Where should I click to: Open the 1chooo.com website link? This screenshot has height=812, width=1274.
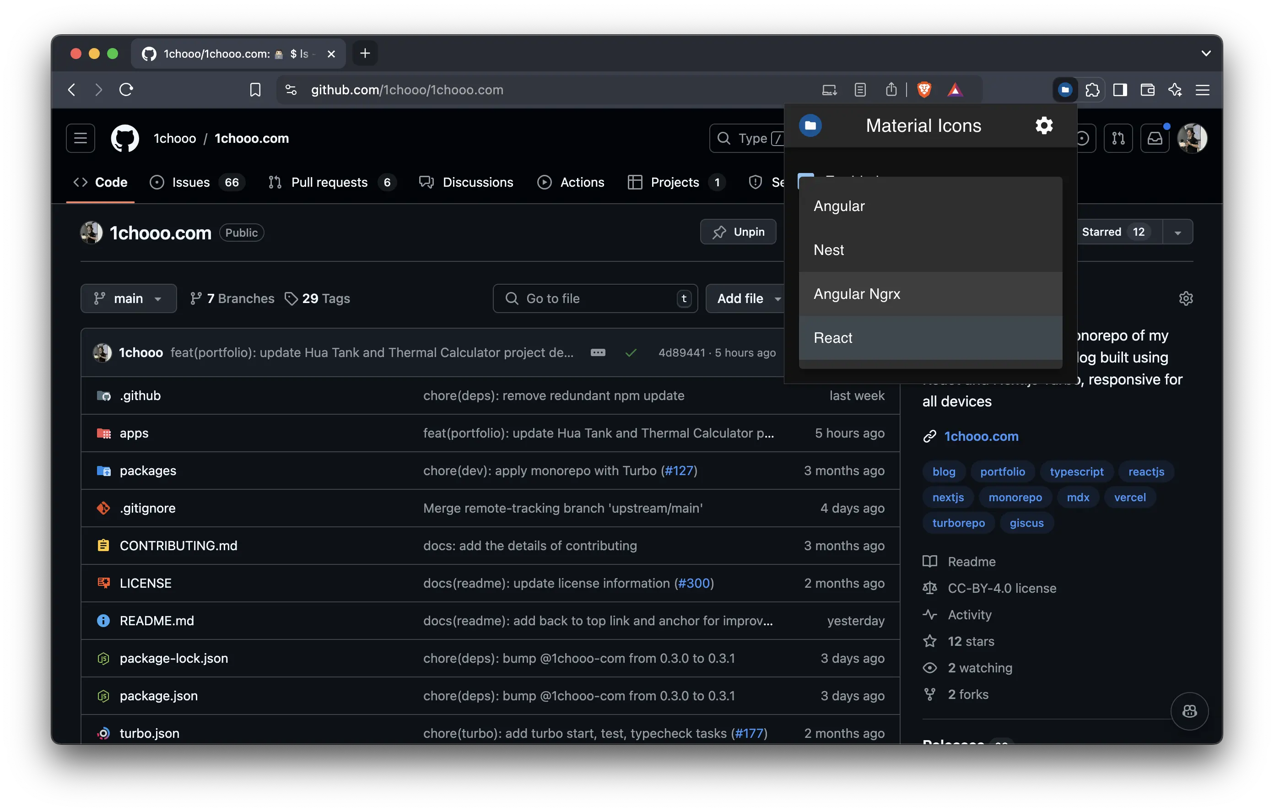coord(981,436)
